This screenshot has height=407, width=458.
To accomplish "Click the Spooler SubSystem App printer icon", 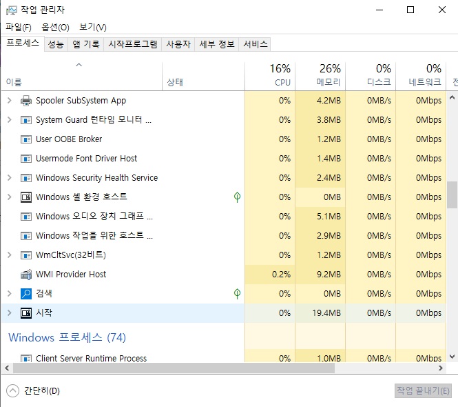I will tap(26, 101).
